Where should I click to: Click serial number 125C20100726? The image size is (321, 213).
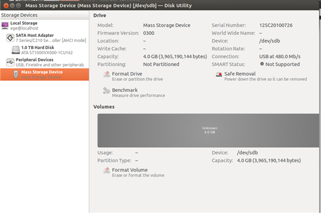pyautogui.click(x=275, y=26)
